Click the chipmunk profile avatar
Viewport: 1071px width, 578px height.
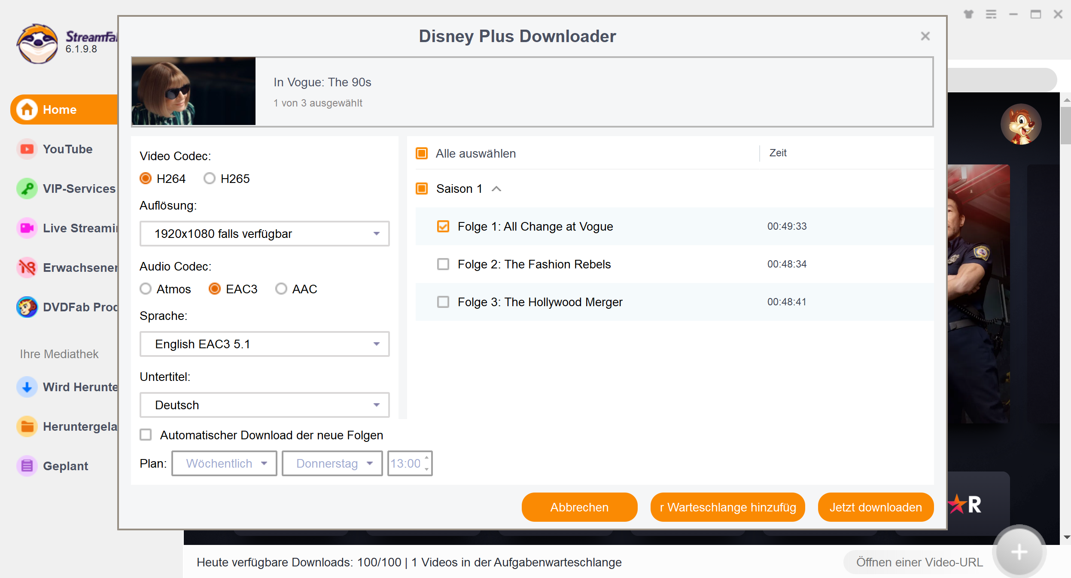(1021, 125)
